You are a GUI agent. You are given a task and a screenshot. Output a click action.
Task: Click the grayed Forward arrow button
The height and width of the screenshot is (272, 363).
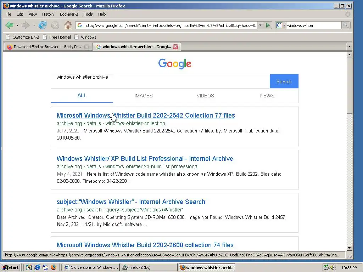pyautogui.click(x=26, y=25)
